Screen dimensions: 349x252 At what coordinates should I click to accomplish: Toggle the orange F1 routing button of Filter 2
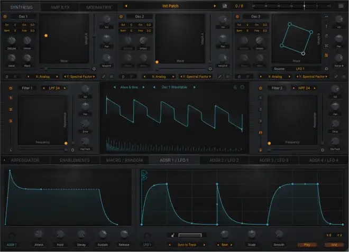click(x=260, y=133)
